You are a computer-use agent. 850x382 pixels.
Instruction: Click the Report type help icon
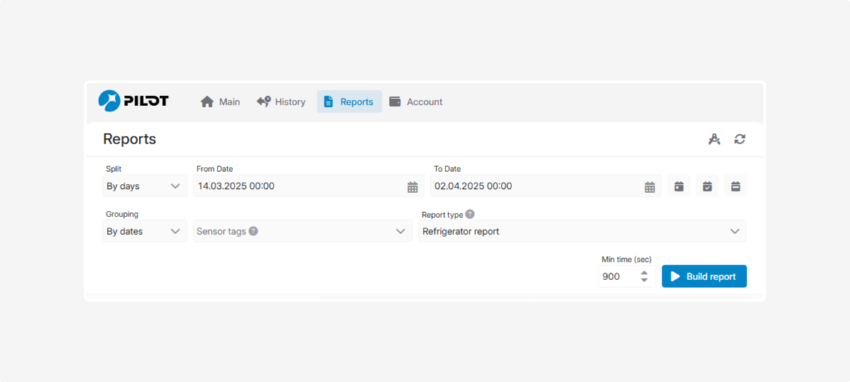[x=470, y=214]
